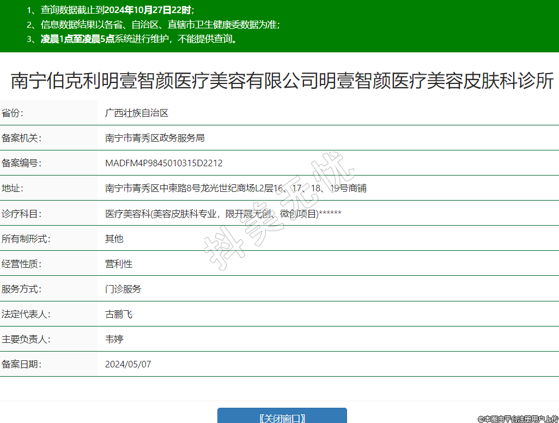
Task: Click legal representative name 古鹏飞
Action: tap(119, 314)
